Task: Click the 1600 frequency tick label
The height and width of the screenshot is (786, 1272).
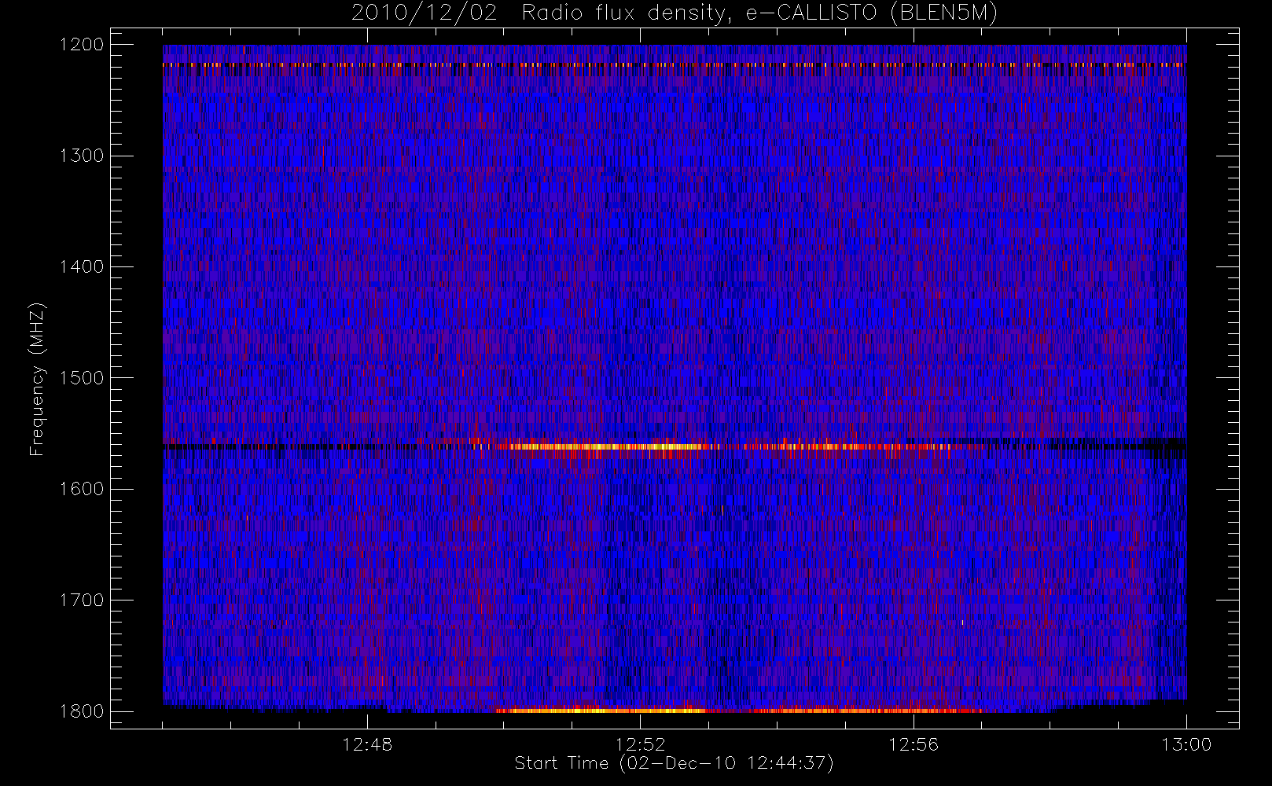Action: coord(81,489)
